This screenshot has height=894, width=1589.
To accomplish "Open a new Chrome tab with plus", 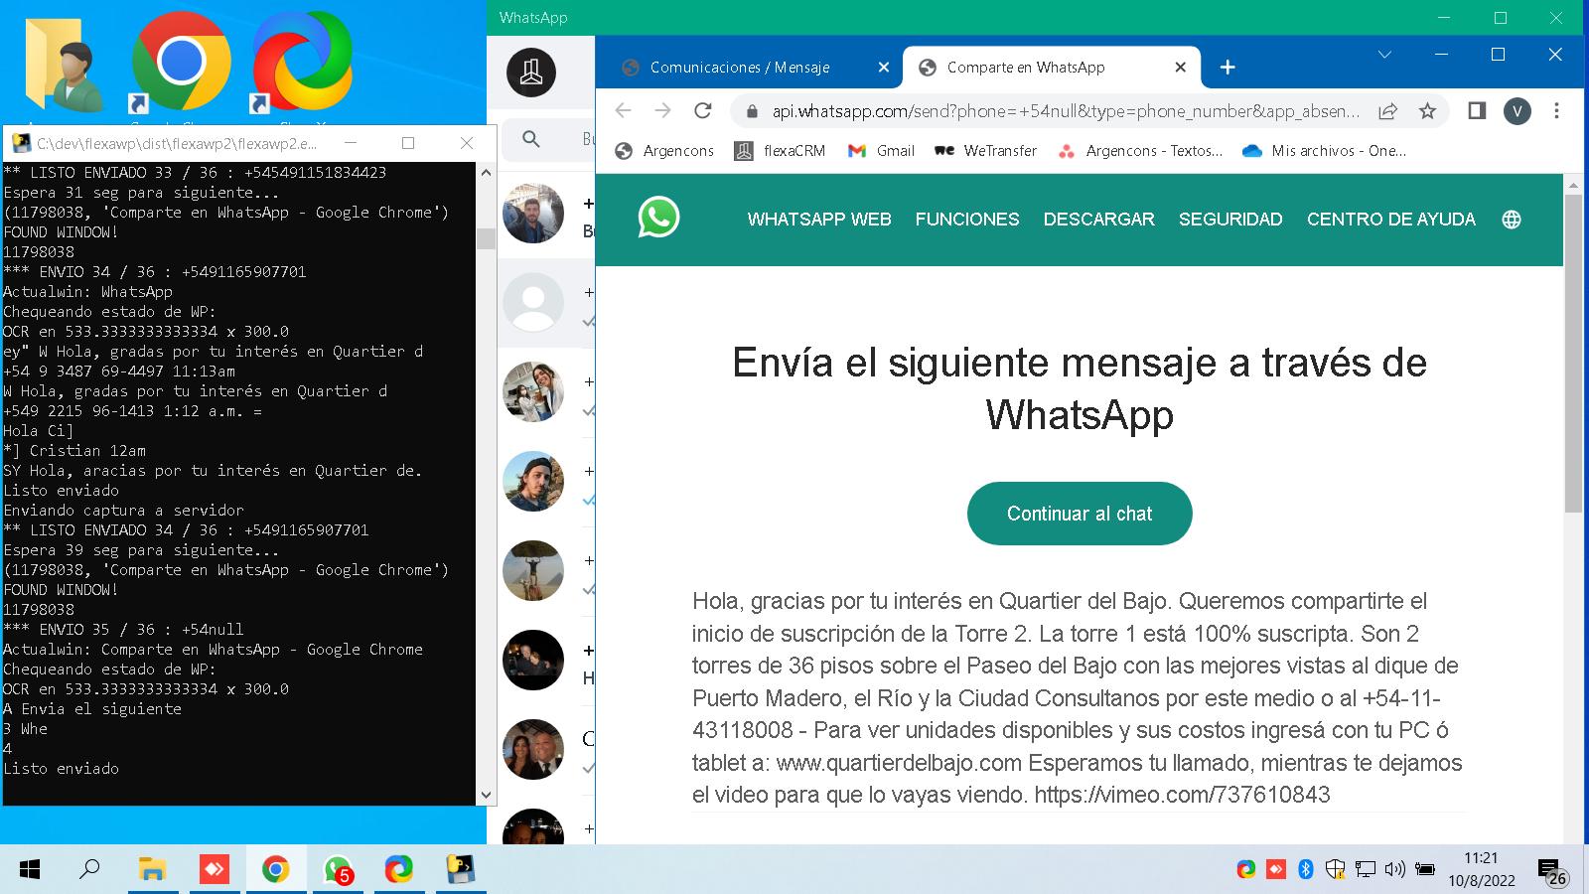I will pyautogui.click(x=1228, y=67).
